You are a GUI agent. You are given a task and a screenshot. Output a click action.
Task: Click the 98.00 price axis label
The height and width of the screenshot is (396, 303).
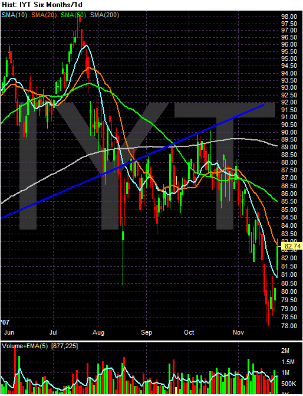pyautogui.click(x=289, y=17)
